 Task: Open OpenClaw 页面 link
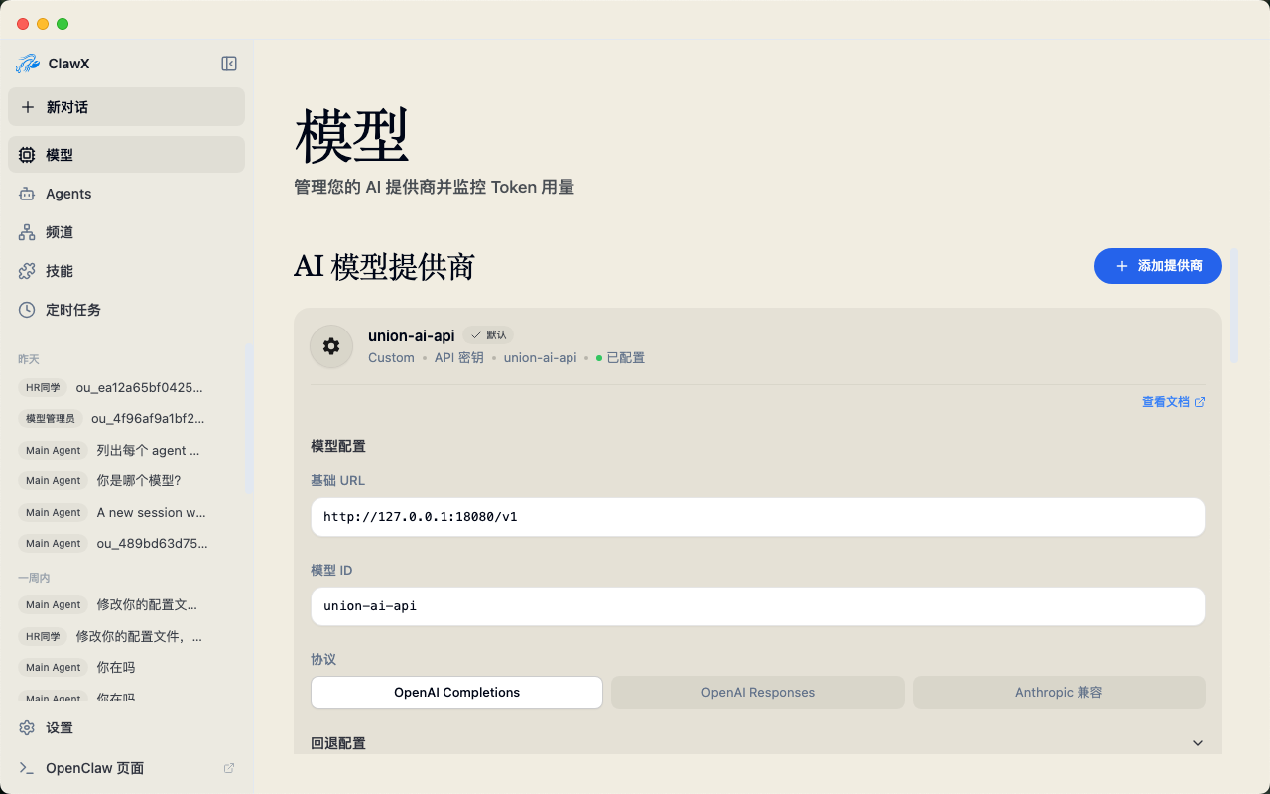(x=126, y=768)
